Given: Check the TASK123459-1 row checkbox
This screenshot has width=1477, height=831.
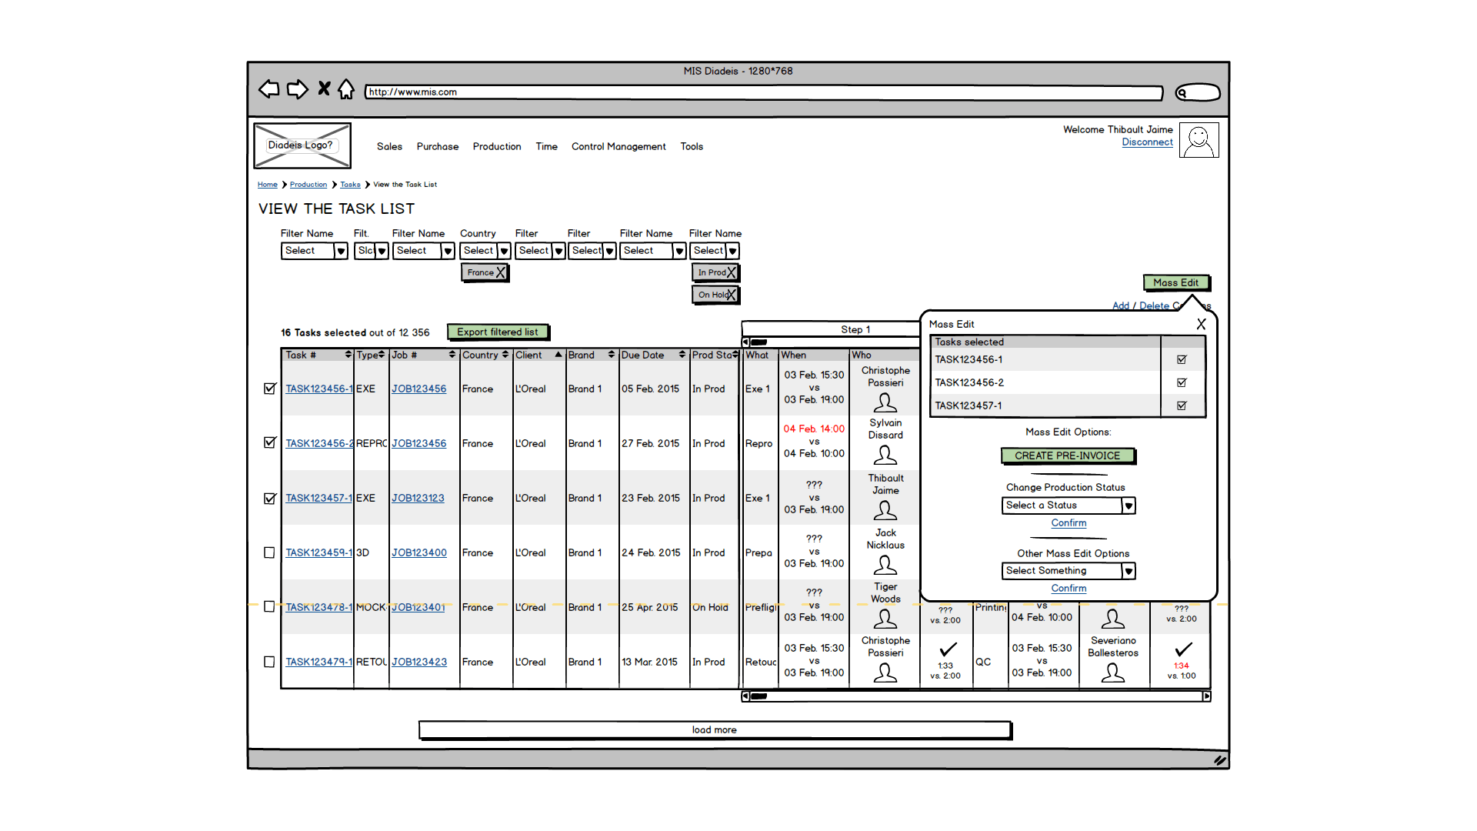Looking at the screenshot, I should click(269, 552).
